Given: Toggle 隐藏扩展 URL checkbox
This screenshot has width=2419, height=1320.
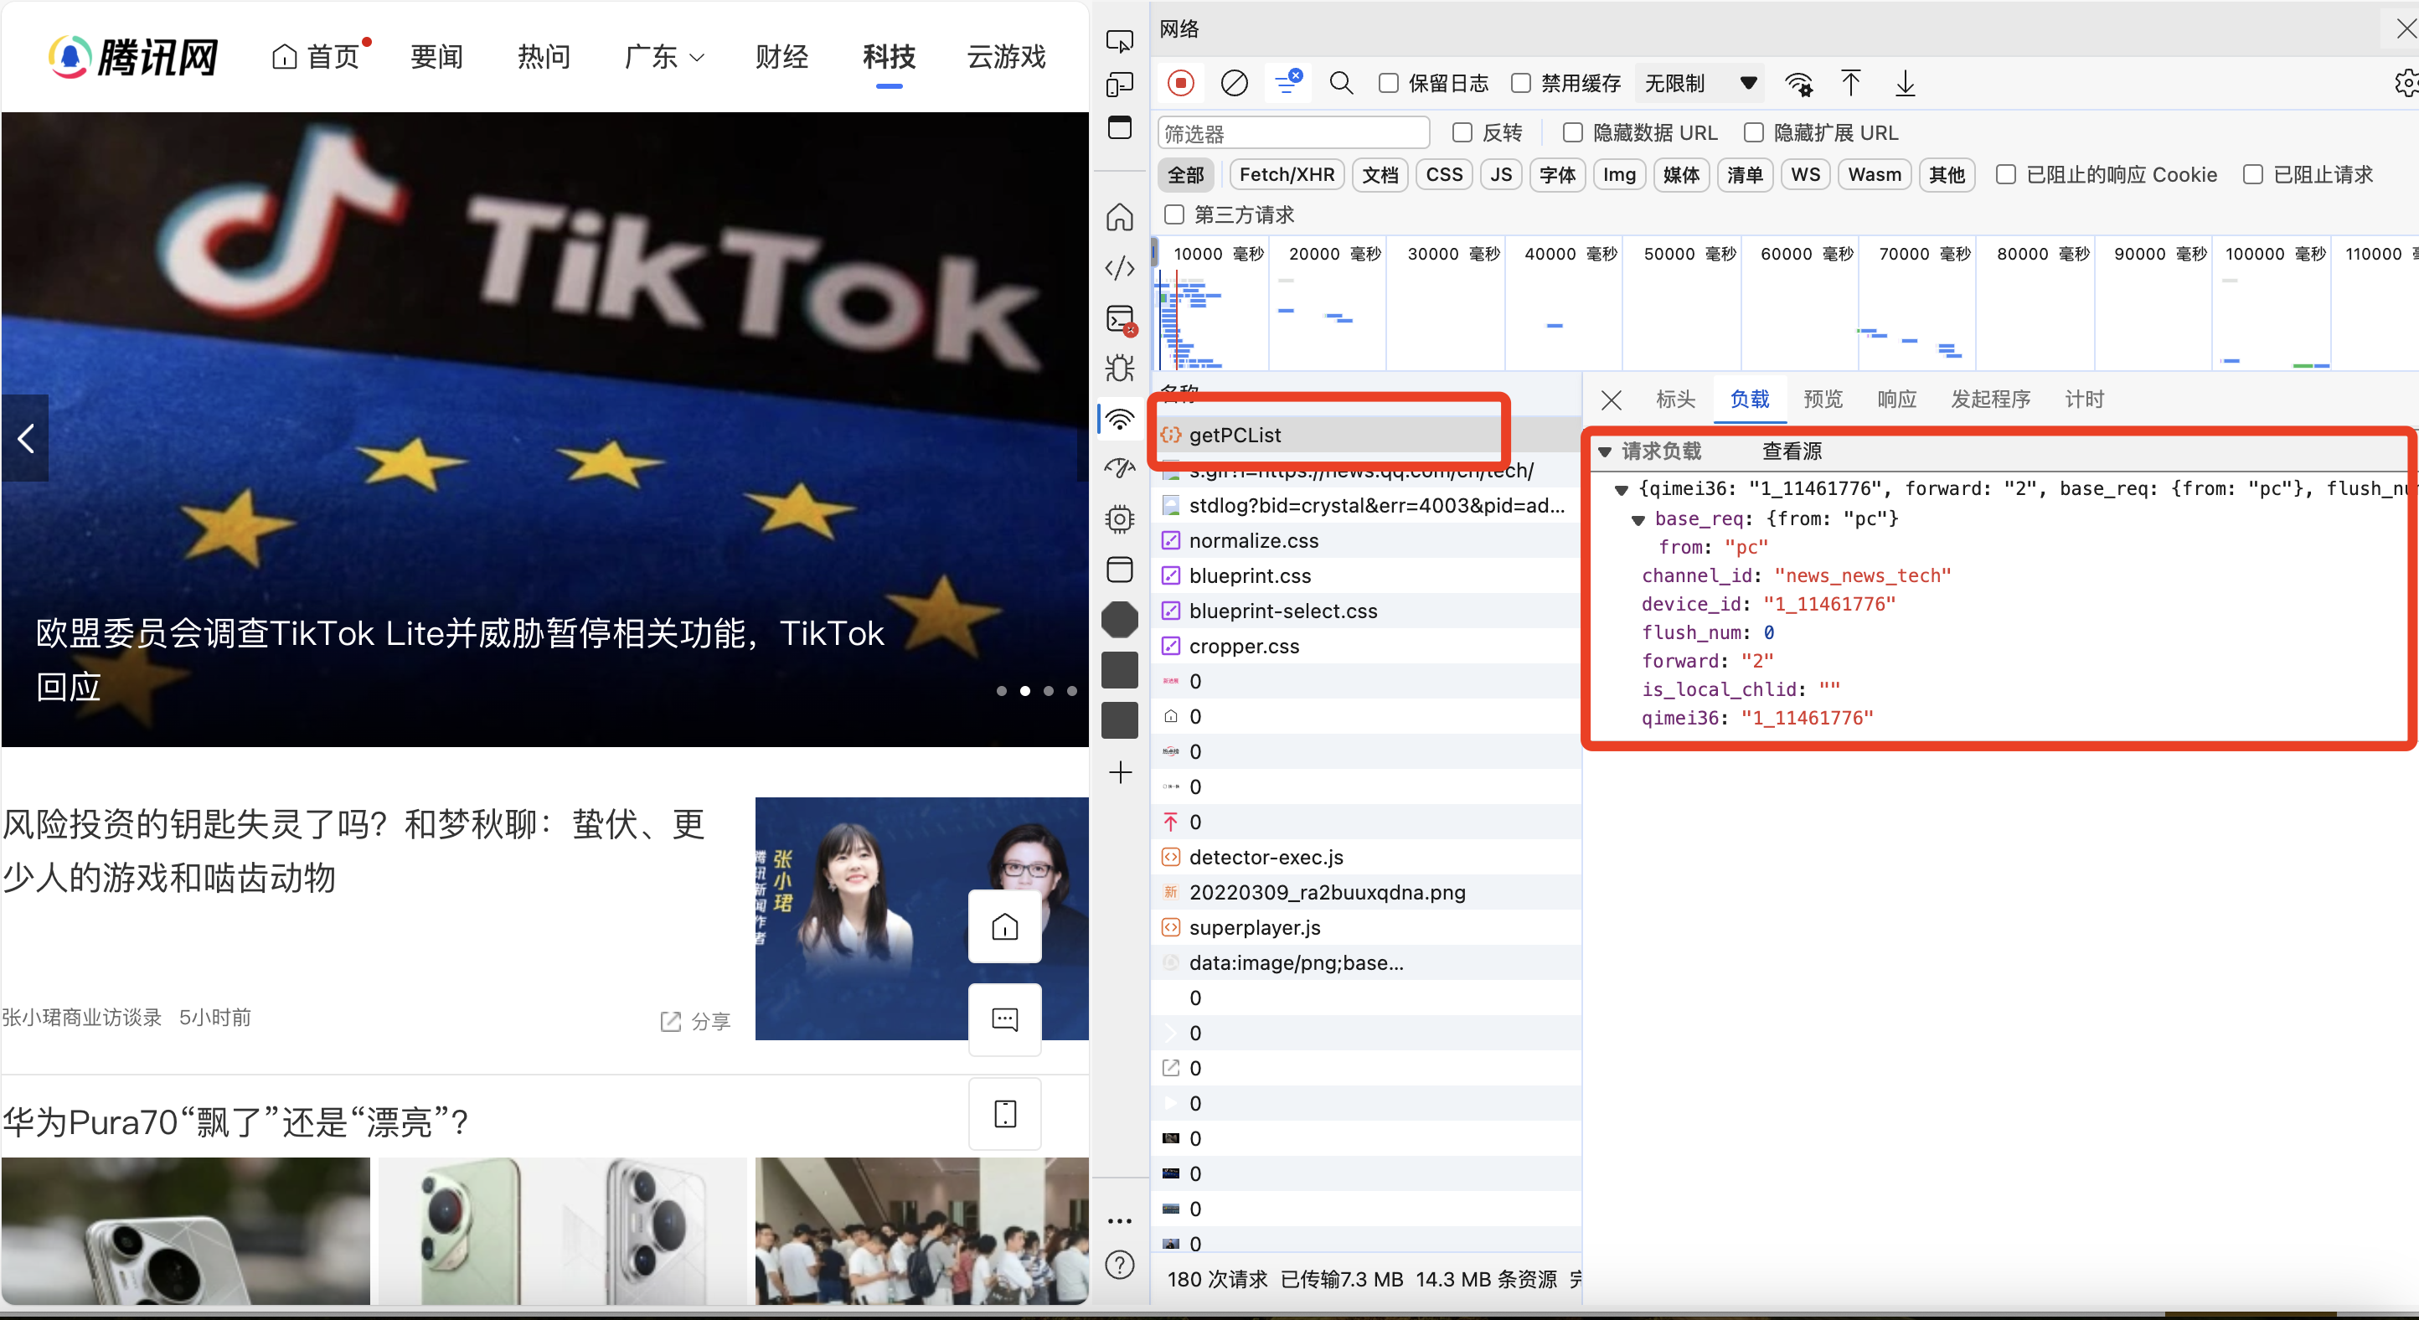Looking at the screenshot, I should point(1752,132).
